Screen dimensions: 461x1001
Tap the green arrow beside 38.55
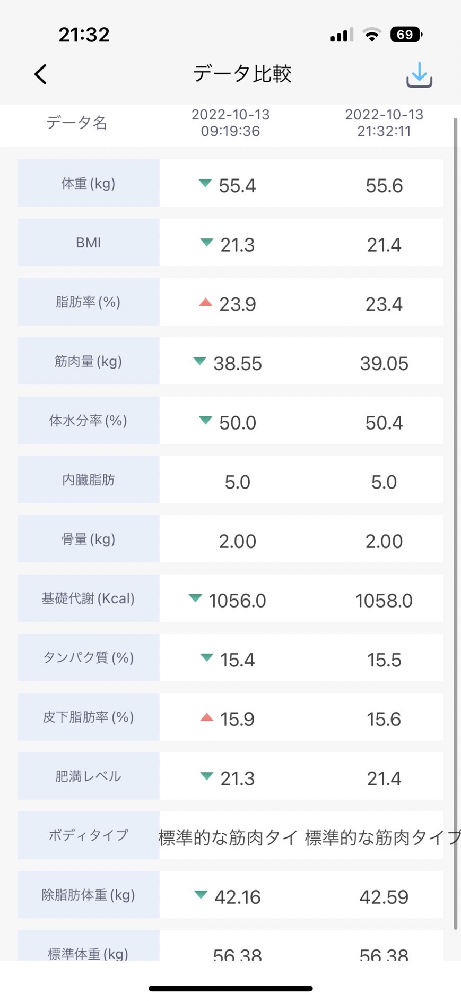[199, 362]
